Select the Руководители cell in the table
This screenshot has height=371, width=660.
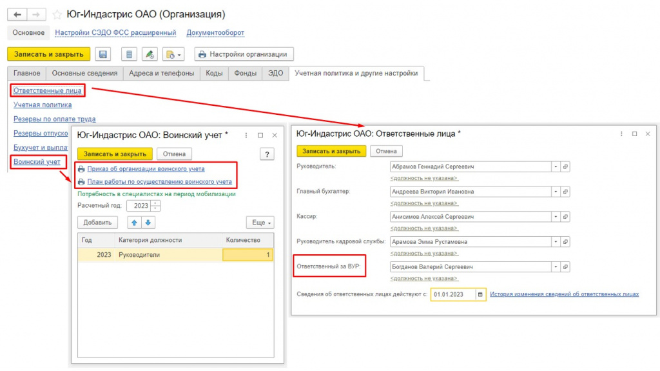click(168, 255)
